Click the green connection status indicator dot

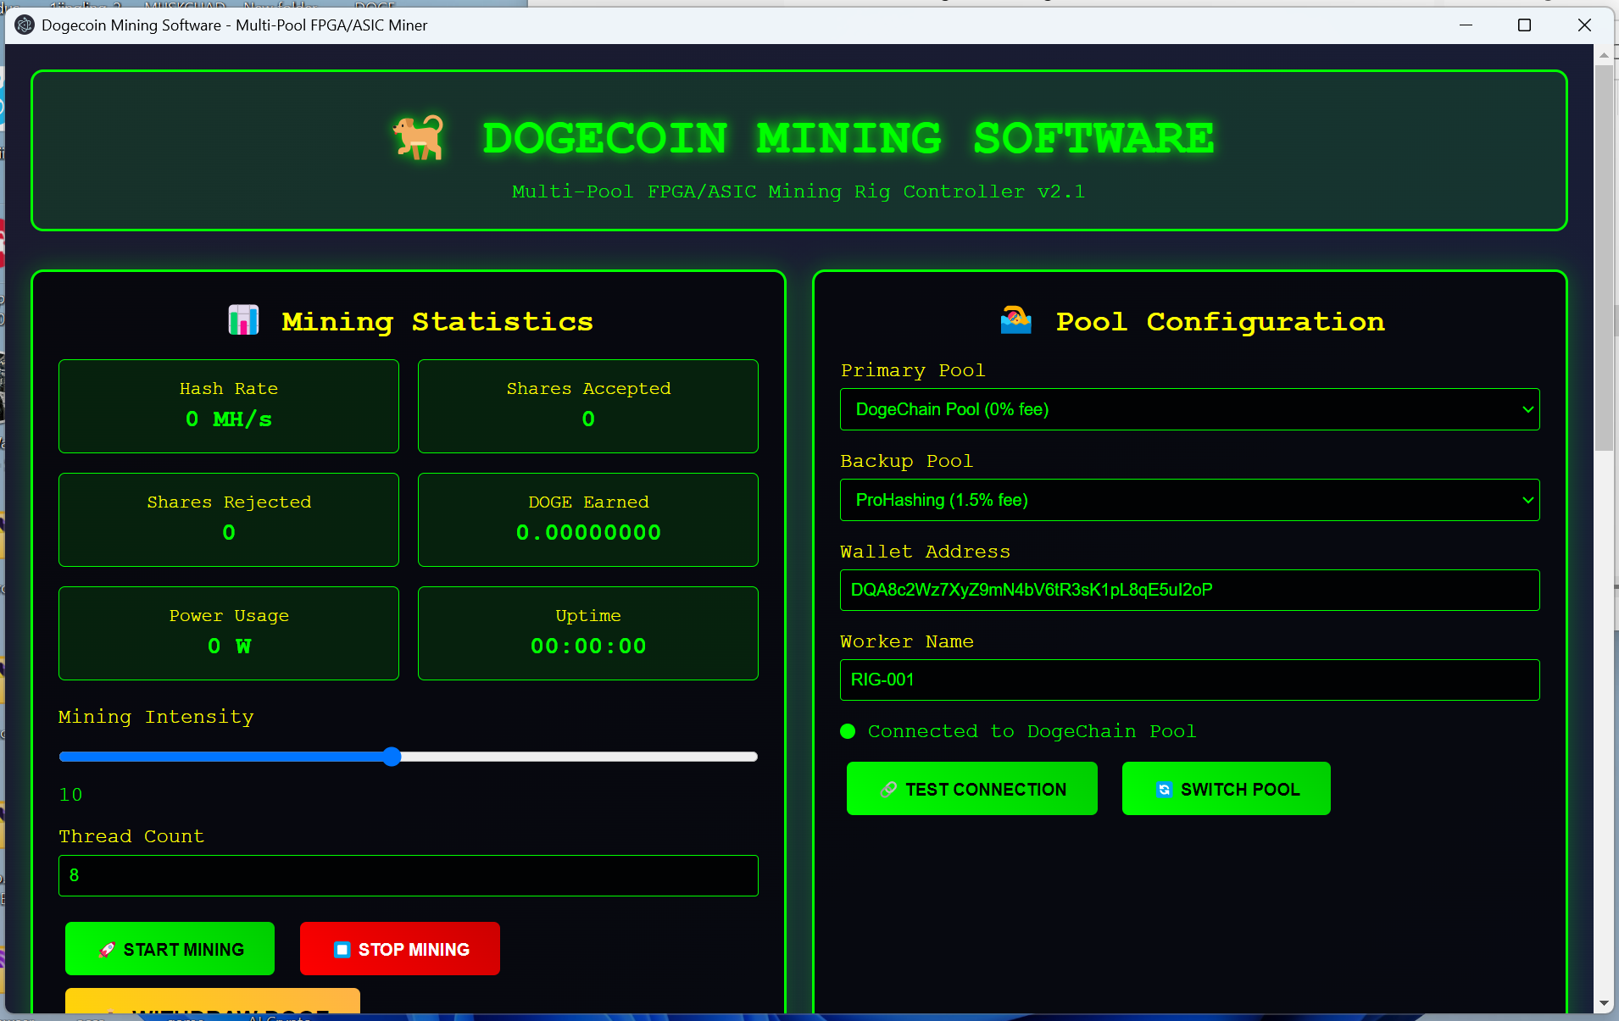pyautogui.click(x=848, y=730)
